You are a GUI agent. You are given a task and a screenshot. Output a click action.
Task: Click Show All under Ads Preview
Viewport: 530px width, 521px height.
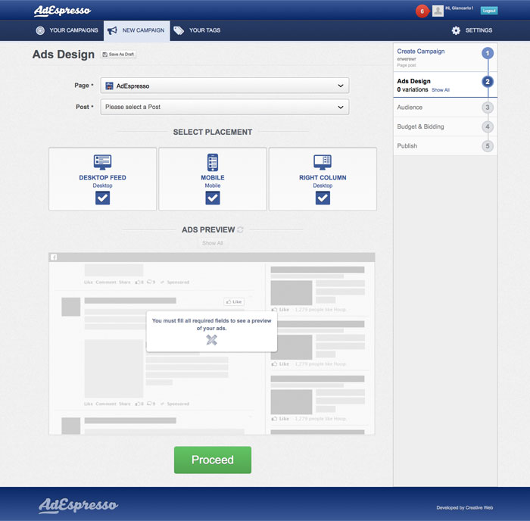(x=213, y=243)
